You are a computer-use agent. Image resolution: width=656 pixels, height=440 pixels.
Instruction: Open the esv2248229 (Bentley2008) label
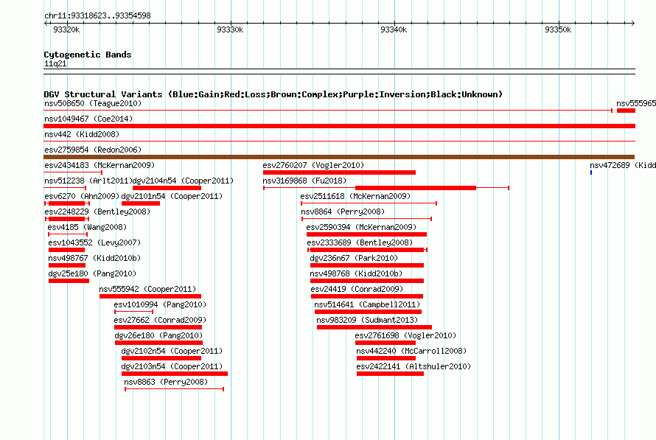coord(97,212)
